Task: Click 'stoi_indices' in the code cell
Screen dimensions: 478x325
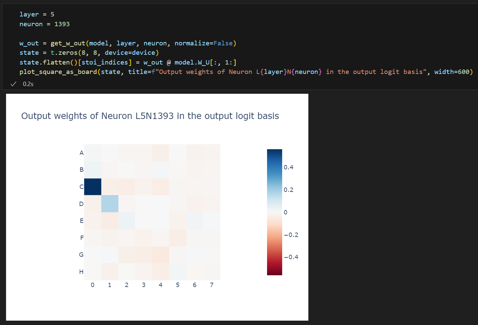Action: click(x=105, y=63)
